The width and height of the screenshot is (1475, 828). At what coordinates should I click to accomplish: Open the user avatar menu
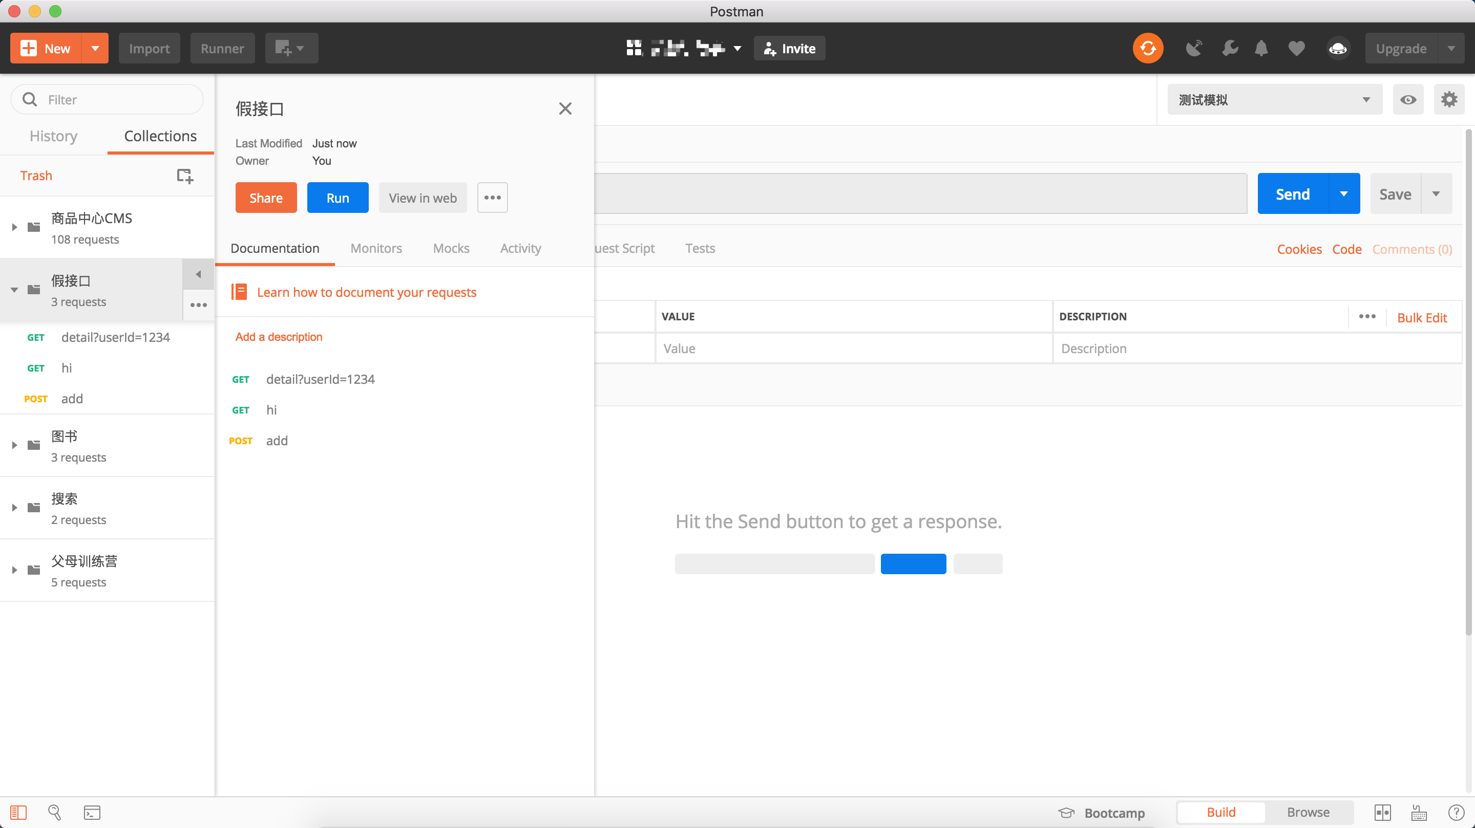[x=1338, y=49]
